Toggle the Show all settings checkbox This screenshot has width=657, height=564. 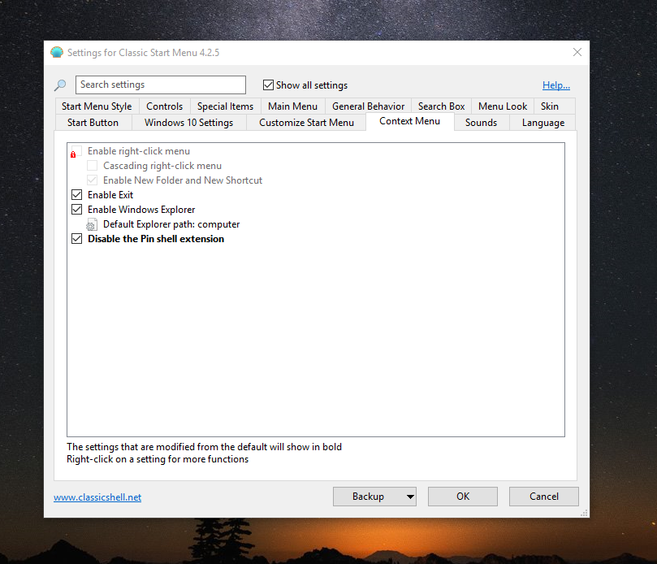269,85
